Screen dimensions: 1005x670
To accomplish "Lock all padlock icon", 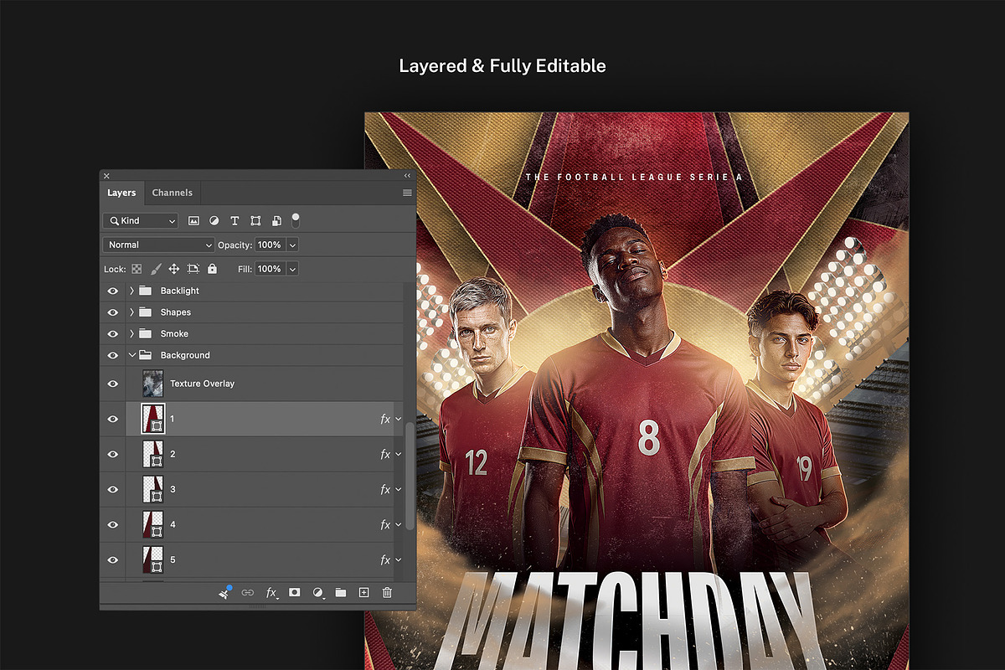I will click(212, 269).
